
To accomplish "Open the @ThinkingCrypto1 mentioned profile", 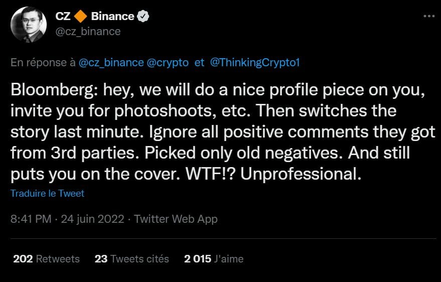I will point(254,63).
